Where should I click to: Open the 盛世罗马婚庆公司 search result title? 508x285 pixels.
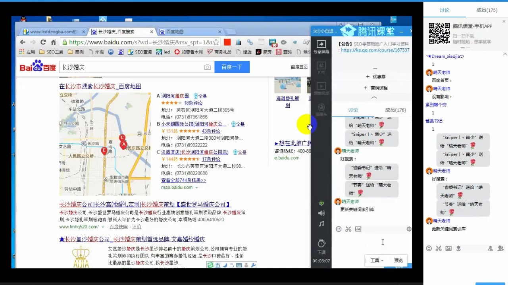(x=145, y=205)
